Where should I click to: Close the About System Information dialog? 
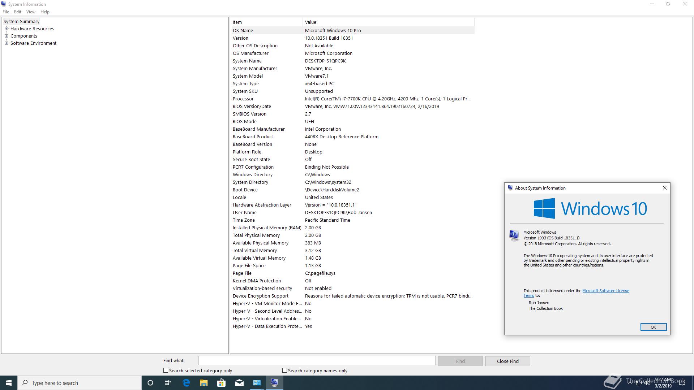pyautogui.click(x=664, y=188)
